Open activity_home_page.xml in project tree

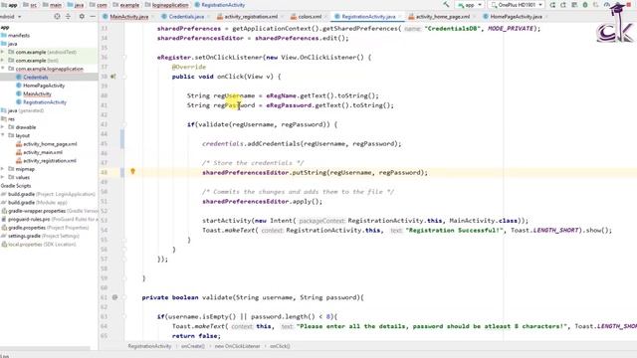(50, 144)
